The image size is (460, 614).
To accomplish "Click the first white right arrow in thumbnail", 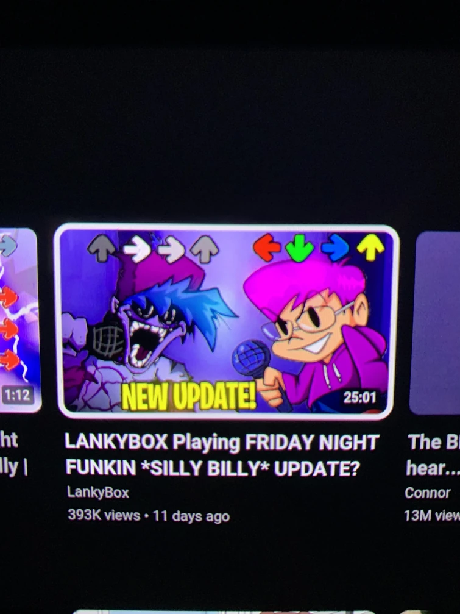I will coord(137,249).
